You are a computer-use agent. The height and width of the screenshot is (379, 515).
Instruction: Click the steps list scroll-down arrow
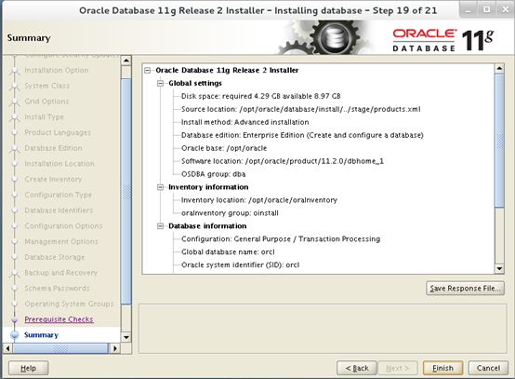pos(126,337)
